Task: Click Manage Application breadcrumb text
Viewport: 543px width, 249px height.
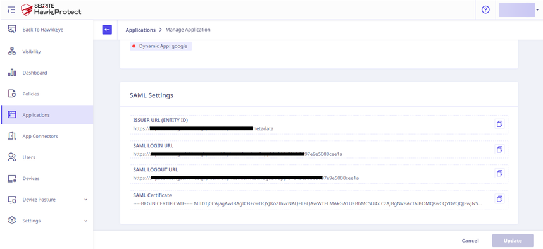Action: pos(188,30)
